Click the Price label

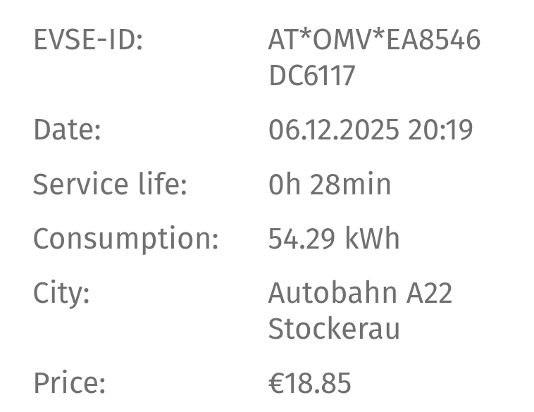(69, 384)
